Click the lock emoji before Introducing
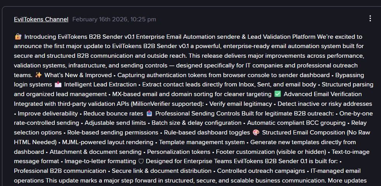 coord(18,37)
